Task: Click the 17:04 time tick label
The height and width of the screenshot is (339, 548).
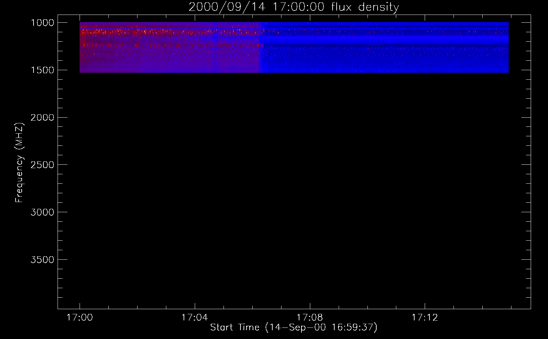Action: 194,318
